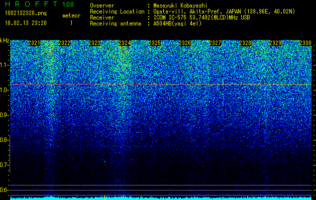Select the 2327 time marker label

(x=215, y=43)
